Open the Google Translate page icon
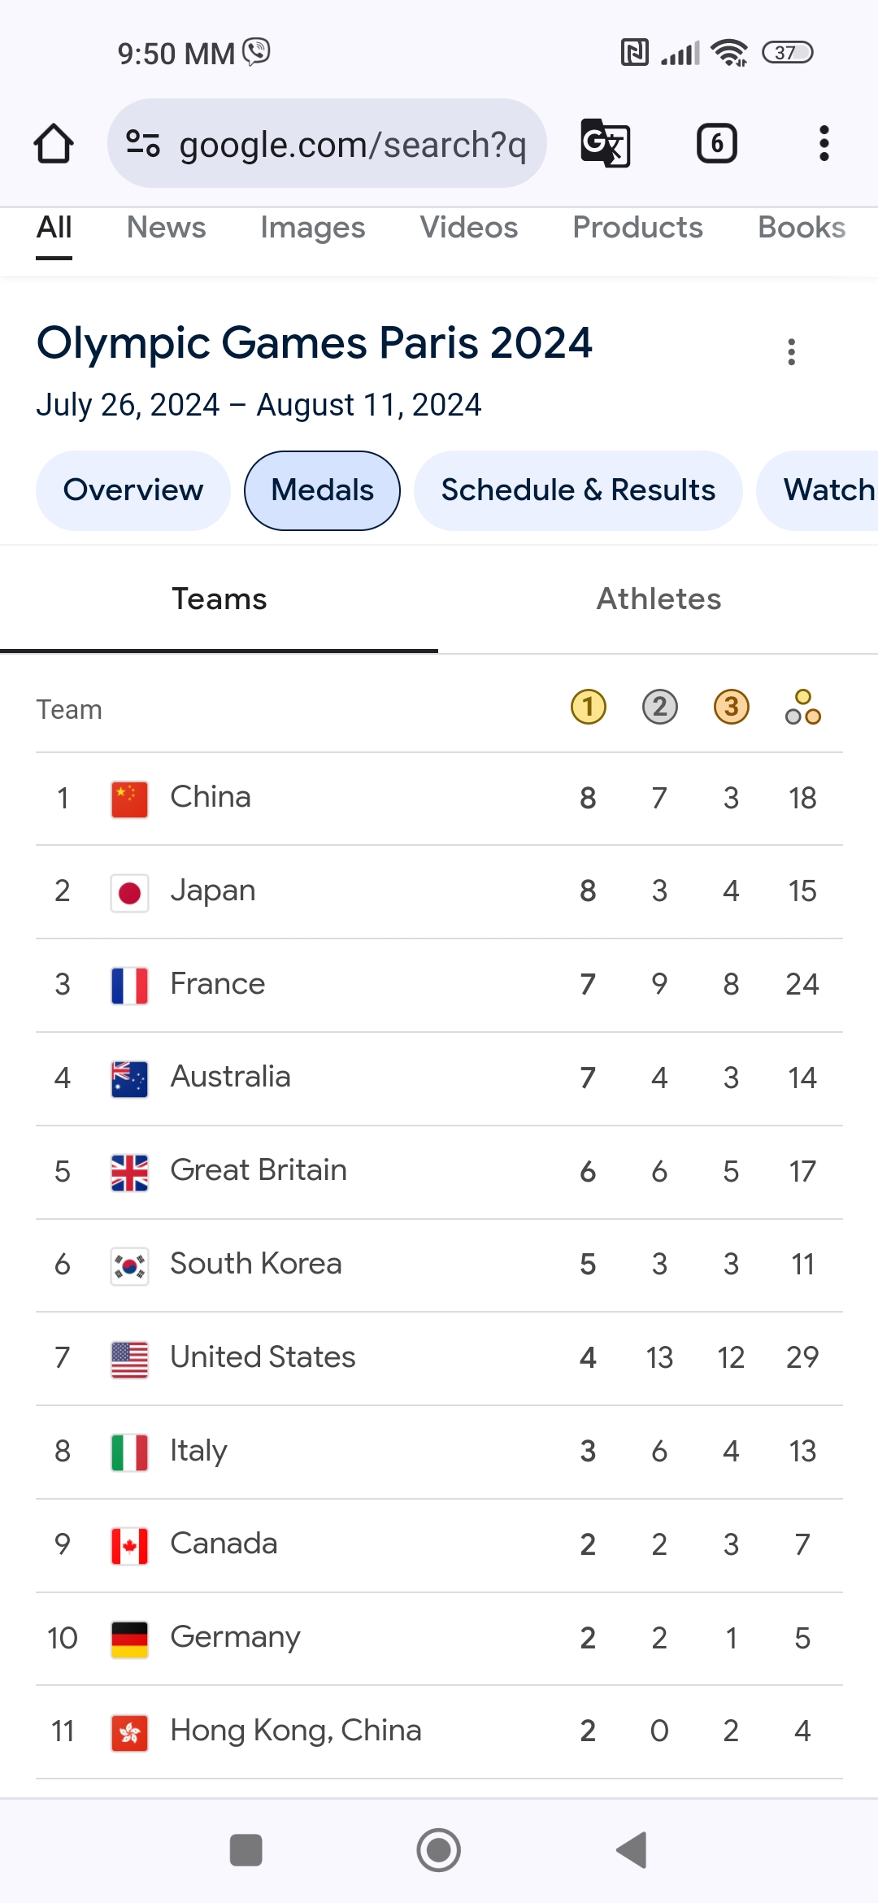This screenshot has width=878, height=1903. pos(606,144)
